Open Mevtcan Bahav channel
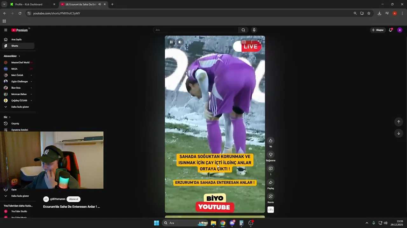This screenshot has width=407, height=228. [18, 94]
